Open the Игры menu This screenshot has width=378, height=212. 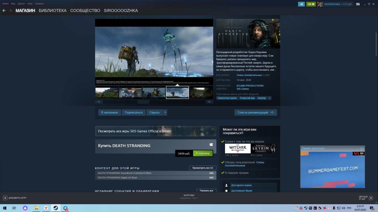pyautogui.click(x=30, y=4)
